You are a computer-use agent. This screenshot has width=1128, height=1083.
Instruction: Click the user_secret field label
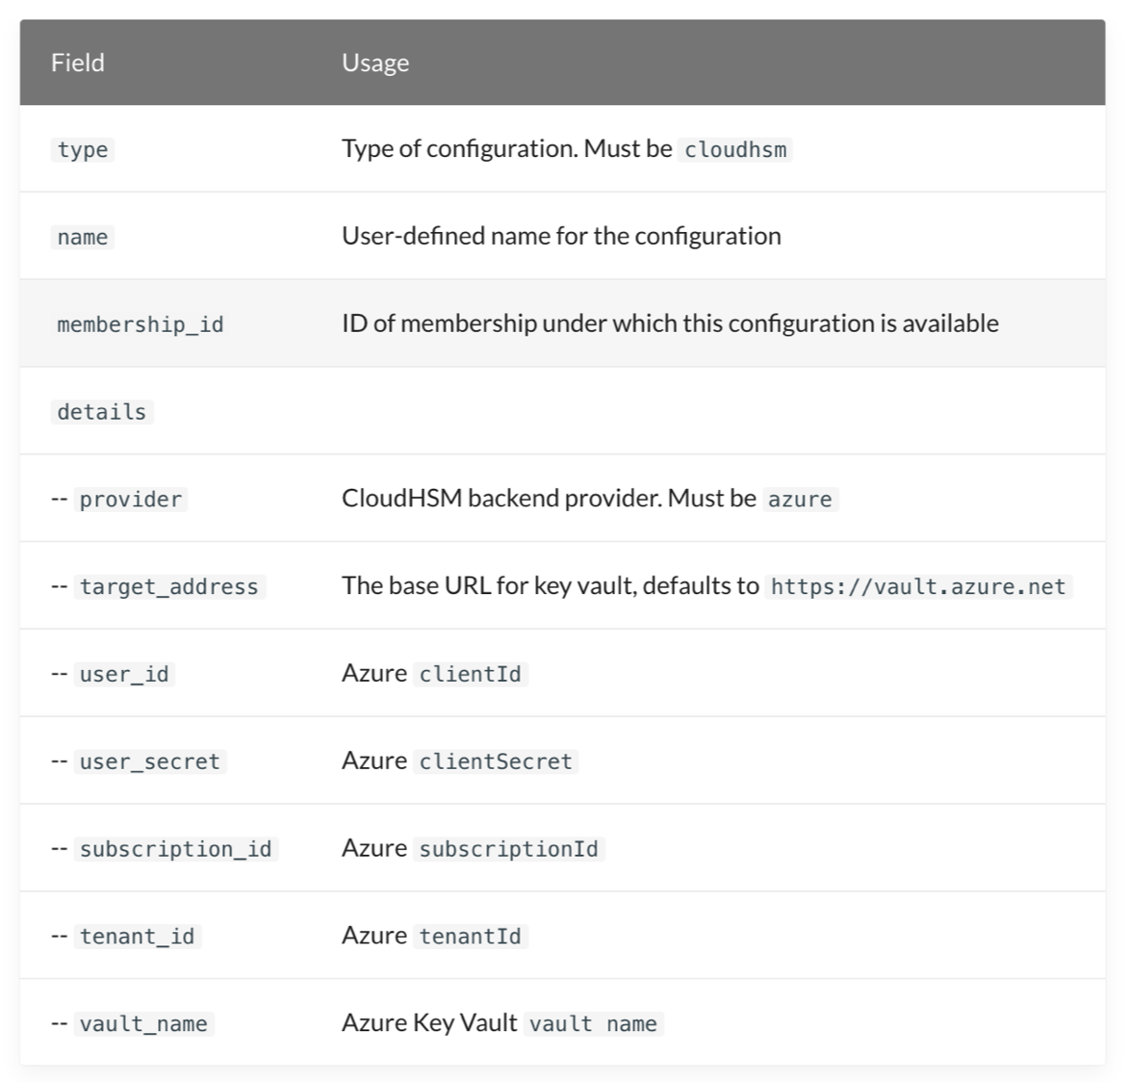[x=150, y=762]
